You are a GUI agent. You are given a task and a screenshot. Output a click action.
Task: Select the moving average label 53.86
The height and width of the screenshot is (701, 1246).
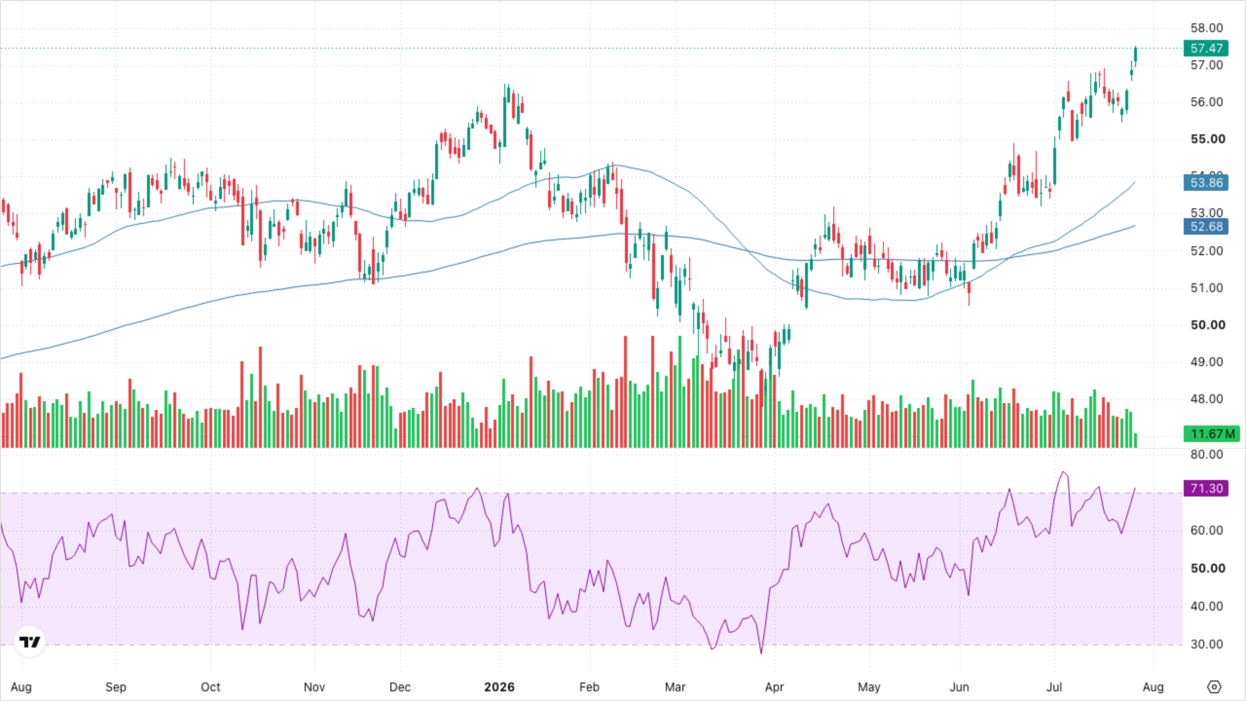[1206, 183]
